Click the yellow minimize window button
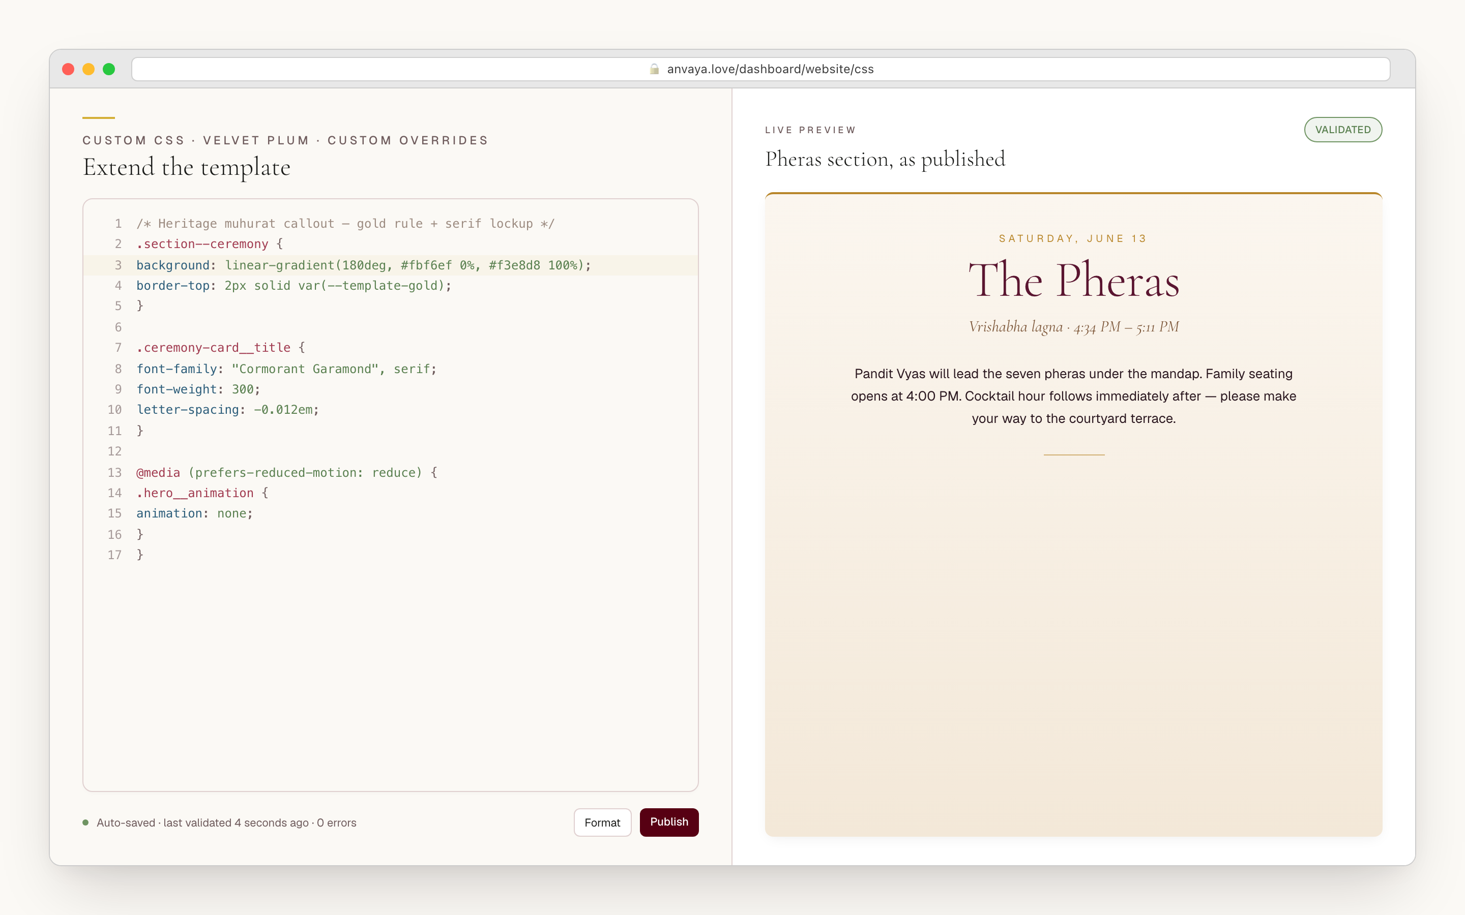The width and height of the screenshot is (1465, 915). 89,69
